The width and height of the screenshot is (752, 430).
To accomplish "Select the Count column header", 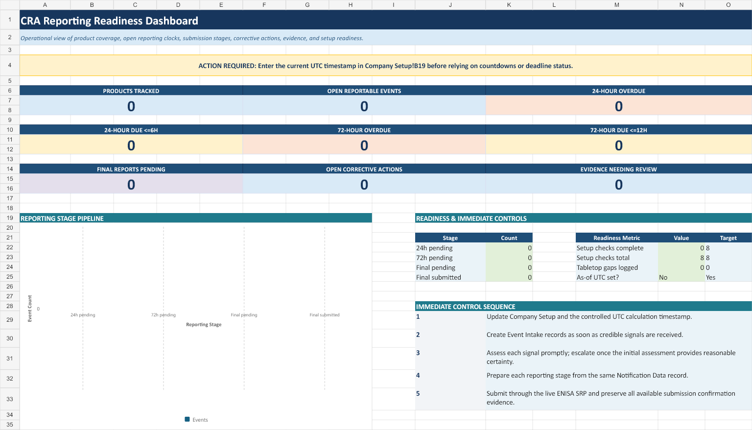I will [509, 238].
